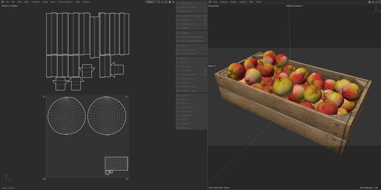Image resolution: width=381 pixels, height=190 pixels.
Task: Click the hand pan icon in UV editor header
Action: click(169, 2)
